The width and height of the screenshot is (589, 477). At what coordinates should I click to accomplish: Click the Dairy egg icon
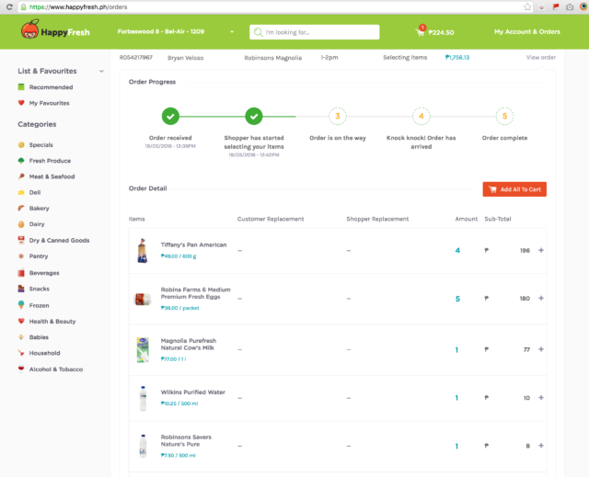pyautogui.click(x=21, y=224)
